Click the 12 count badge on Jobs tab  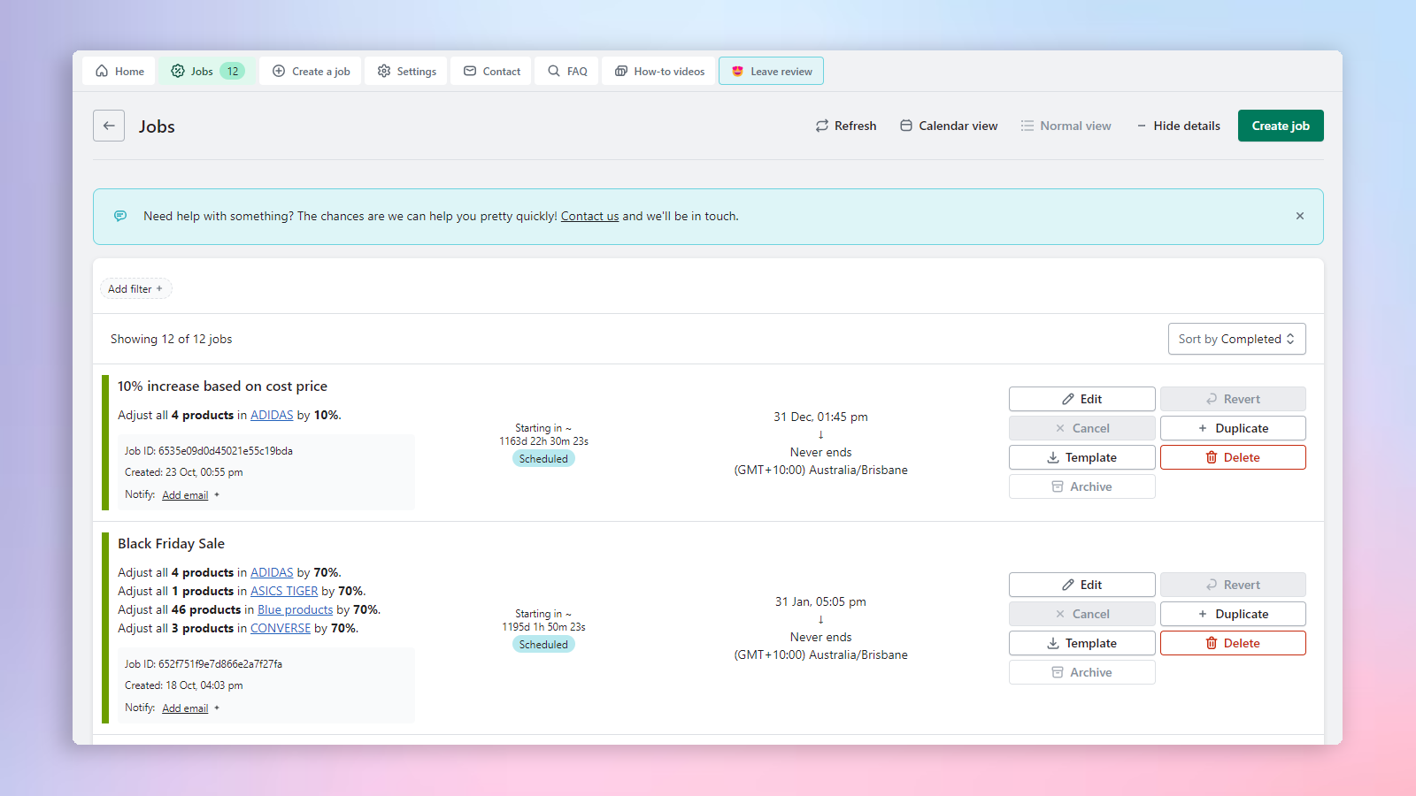point(233,72)
